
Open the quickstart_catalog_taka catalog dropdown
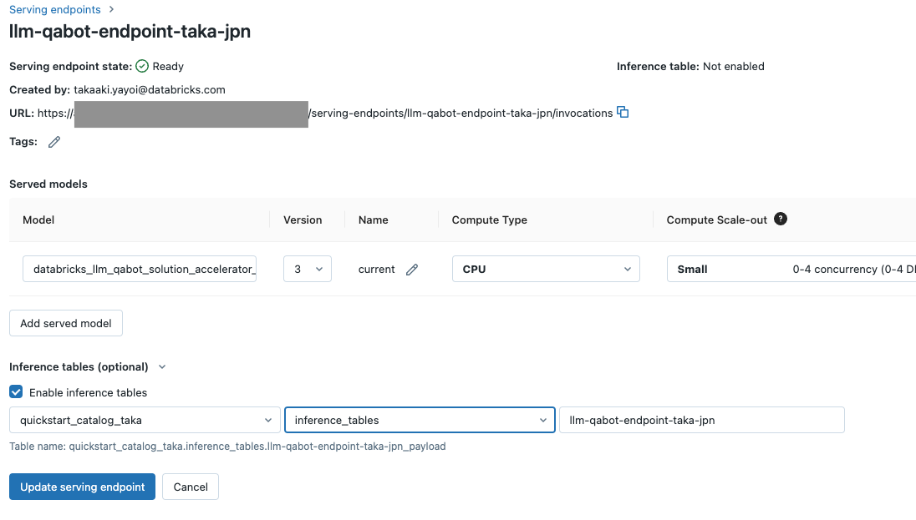click(145, 420)
